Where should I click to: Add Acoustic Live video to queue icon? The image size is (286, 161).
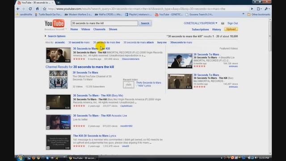48,127
